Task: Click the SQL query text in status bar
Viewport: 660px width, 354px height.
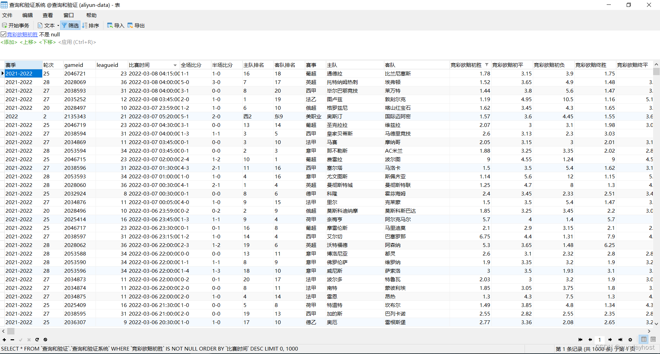Action: [150, 349]
